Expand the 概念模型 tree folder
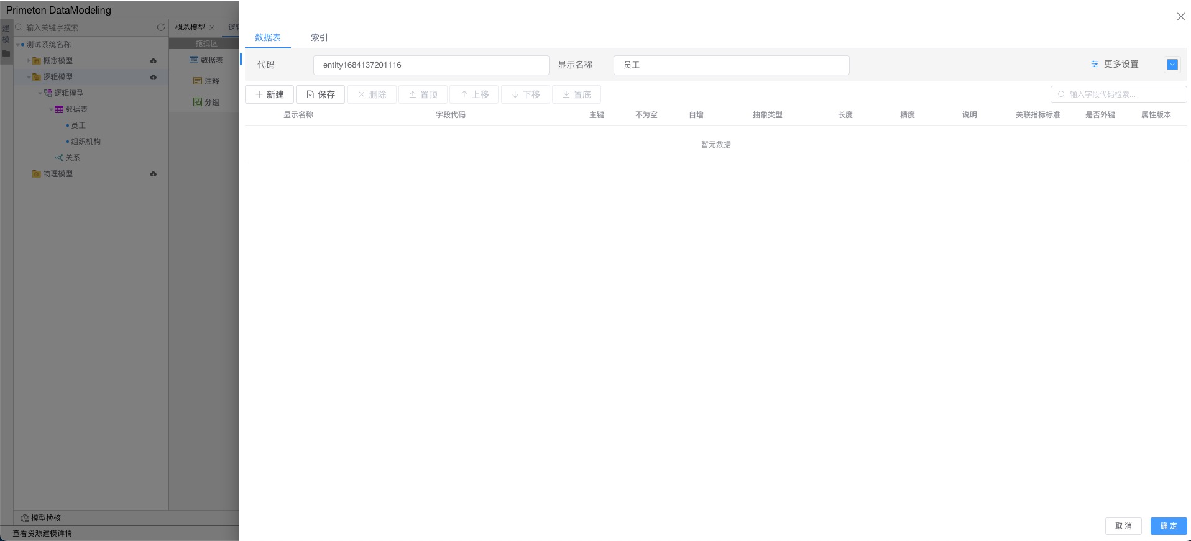 [29, 61]
